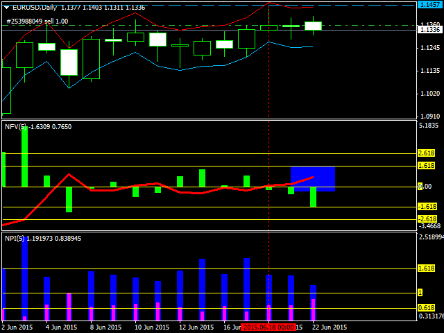The height and width of the screenshot is (333, 444).
Task: Click the level 1 label in NPI panel
Action: point(420,293)
